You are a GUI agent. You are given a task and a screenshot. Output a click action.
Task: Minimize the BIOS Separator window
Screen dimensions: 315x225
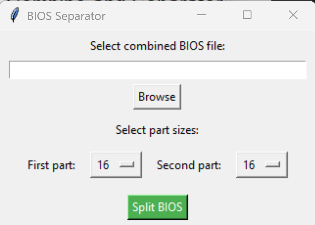pyautogui.click(x=201, y=15)
